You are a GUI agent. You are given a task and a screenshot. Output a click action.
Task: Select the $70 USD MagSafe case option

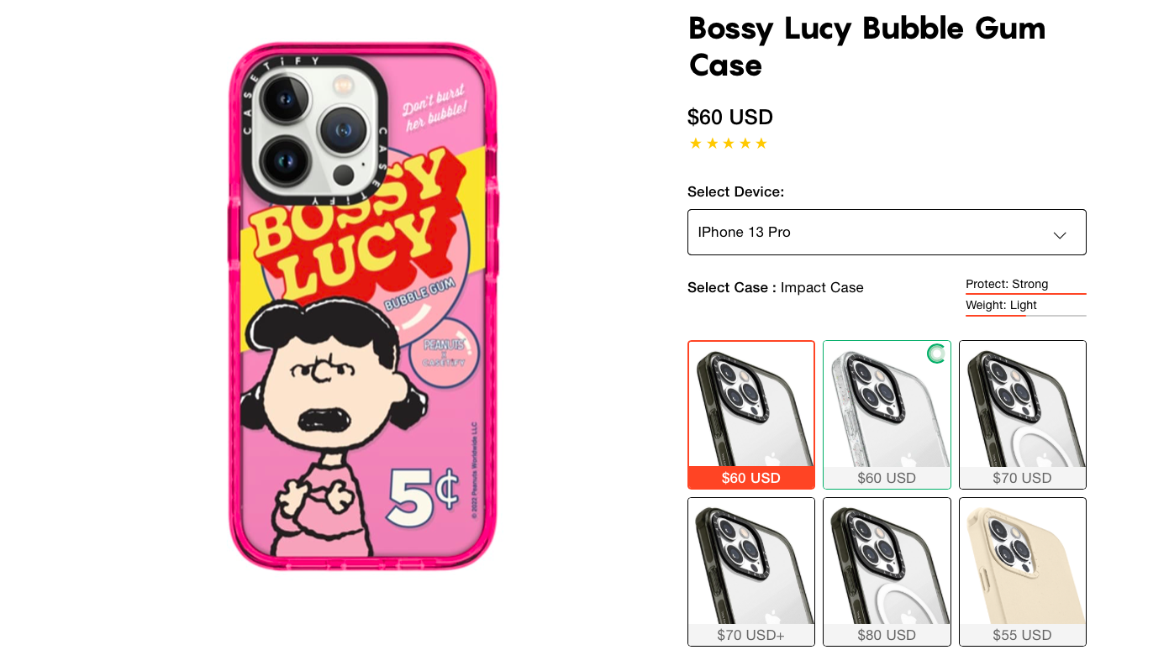point(1022,414)
